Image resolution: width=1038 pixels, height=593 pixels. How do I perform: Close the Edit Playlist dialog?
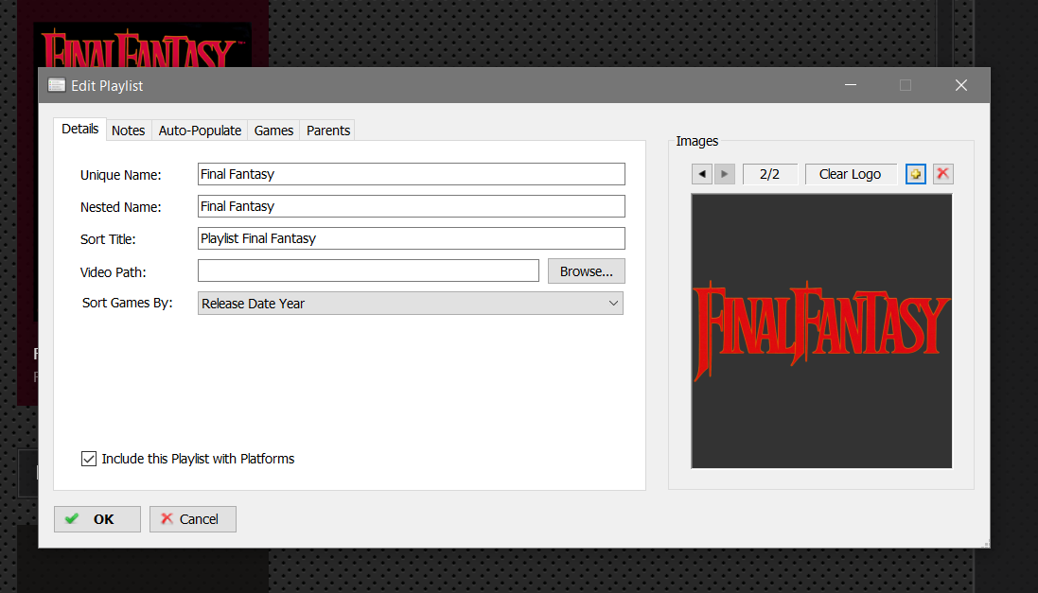961,85
